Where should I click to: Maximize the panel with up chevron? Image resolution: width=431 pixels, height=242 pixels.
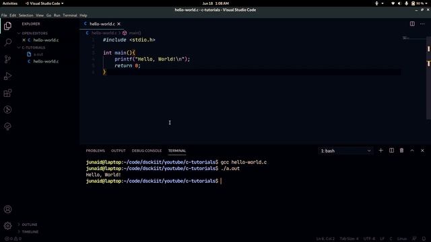click(412, 151)
